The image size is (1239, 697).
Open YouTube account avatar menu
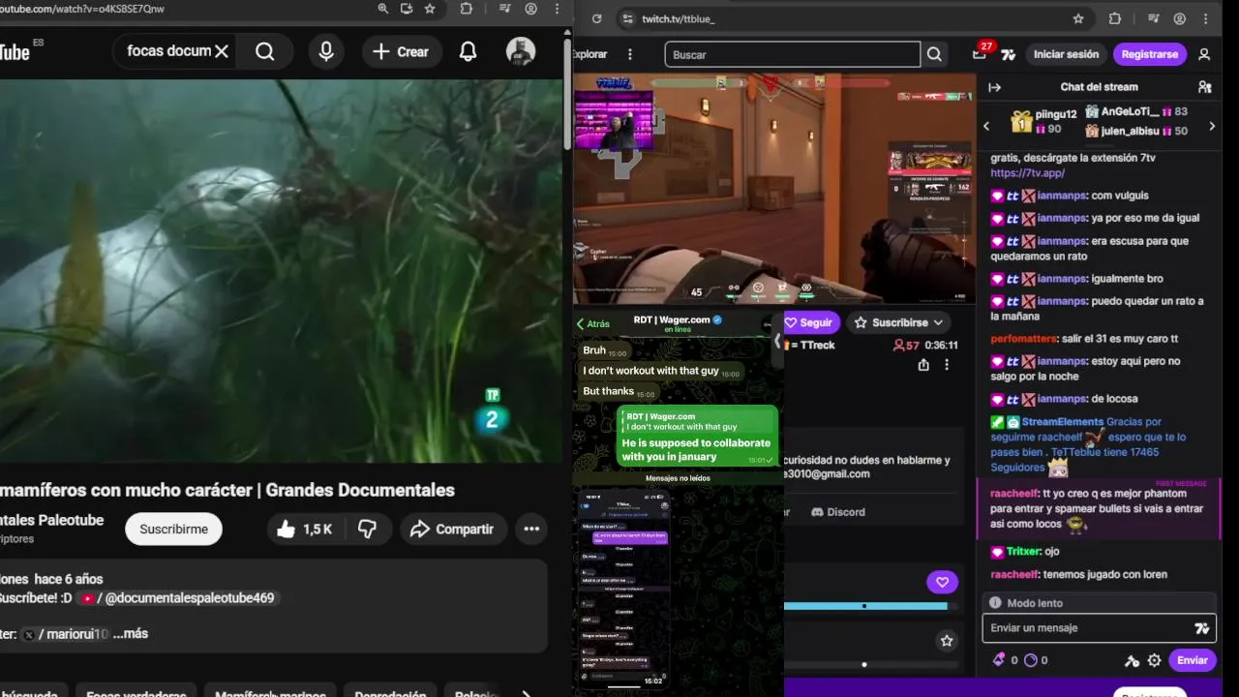521,51
